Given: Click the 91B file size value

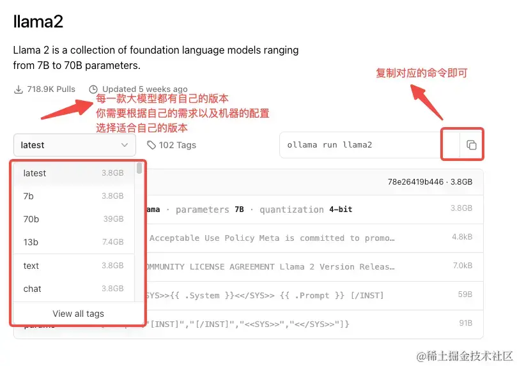Looking at the screenshot, I should (x=466, y=323).
